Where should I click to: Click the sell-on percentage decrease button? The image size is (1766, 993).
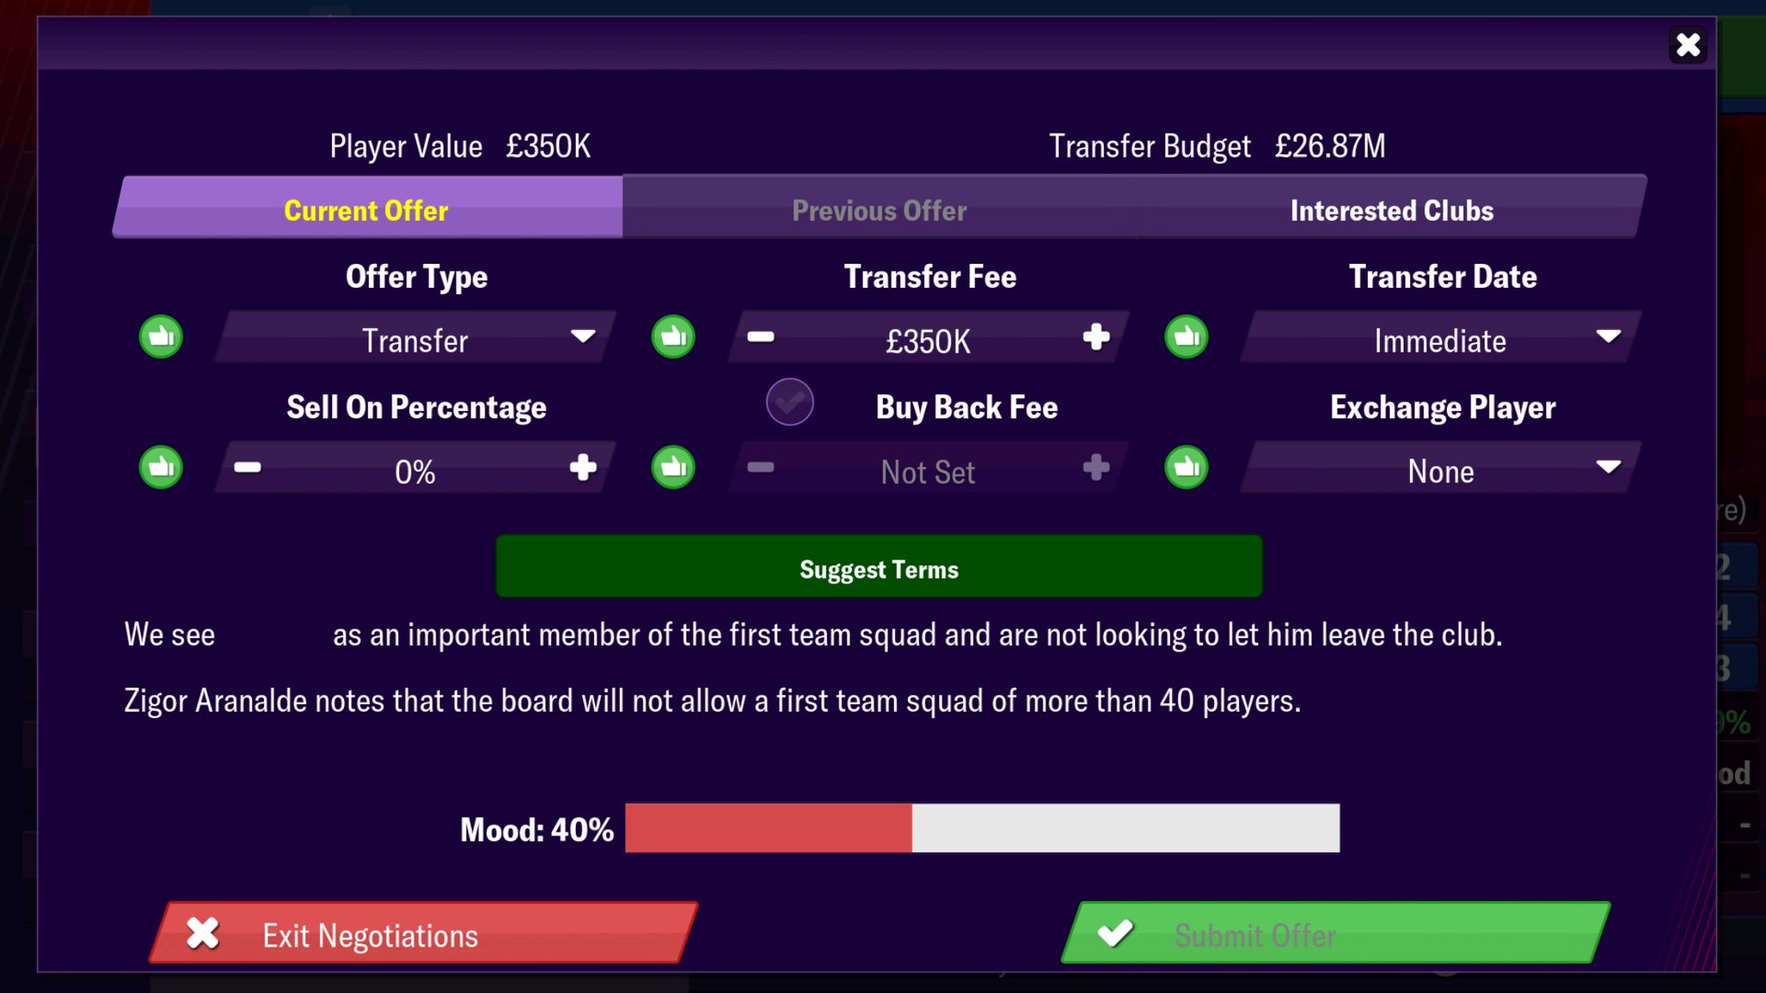coord(247,469)
